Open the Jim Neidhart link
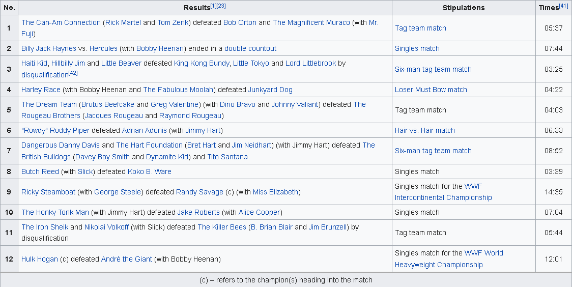The width and height of the screenshot is (572, 287). 252,145
